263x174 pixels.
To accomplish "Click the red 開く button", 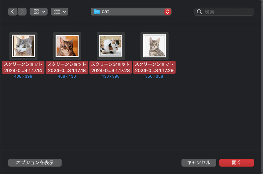I will 236,162.
